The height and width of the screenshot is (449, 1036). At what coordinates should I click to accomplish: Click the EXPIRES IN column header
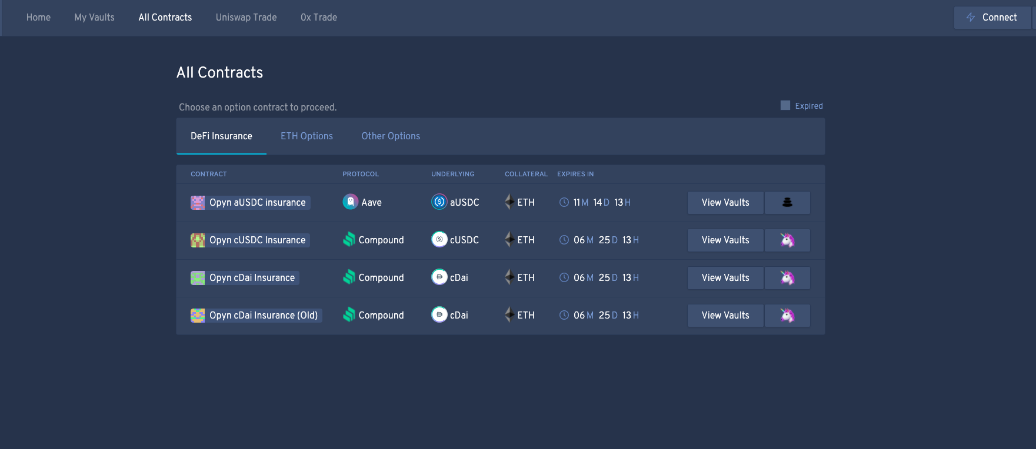(575, 174)
